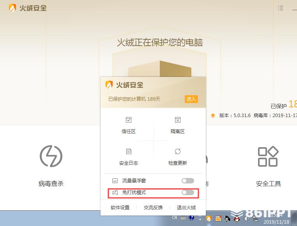Open 软件设置 in popup footer

[x=120, y=208]
